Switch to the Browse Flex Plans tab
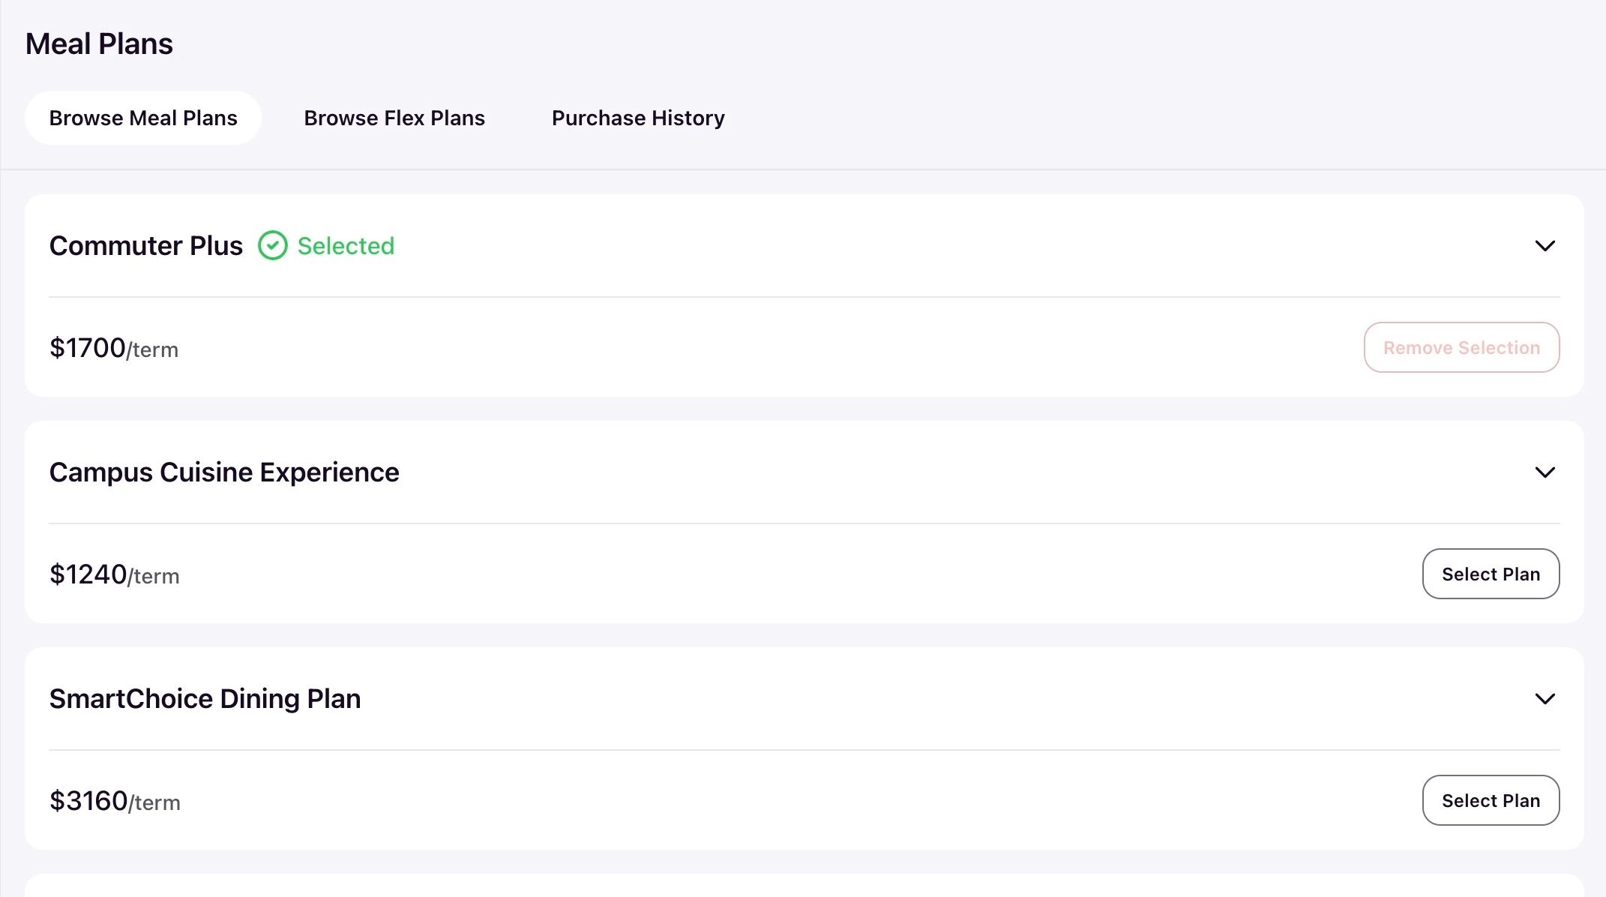The height and width of the screenshot is (897, 1606). coord(394,118)
